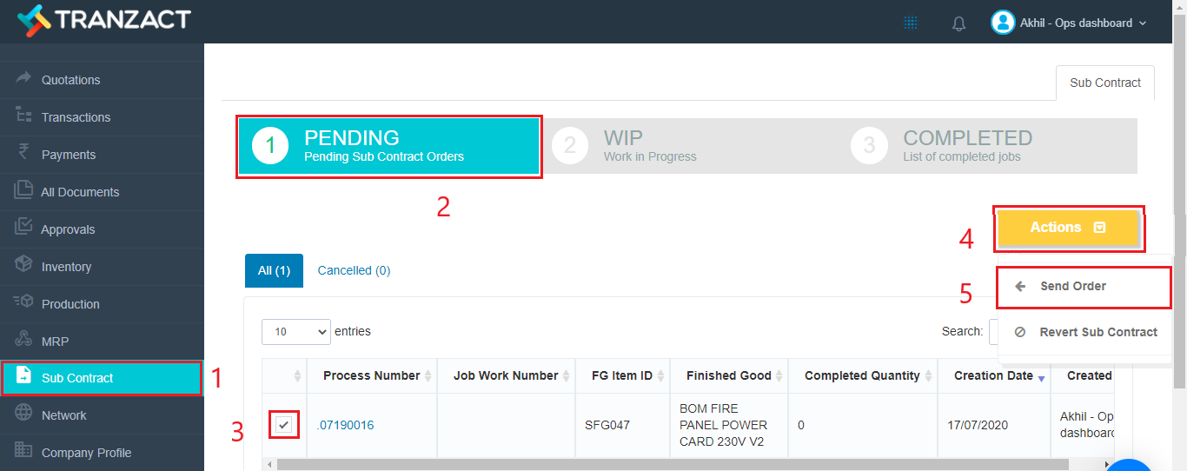Click the Inventory box icon
Screen dimensions: 1187x471
pos(23,265)
